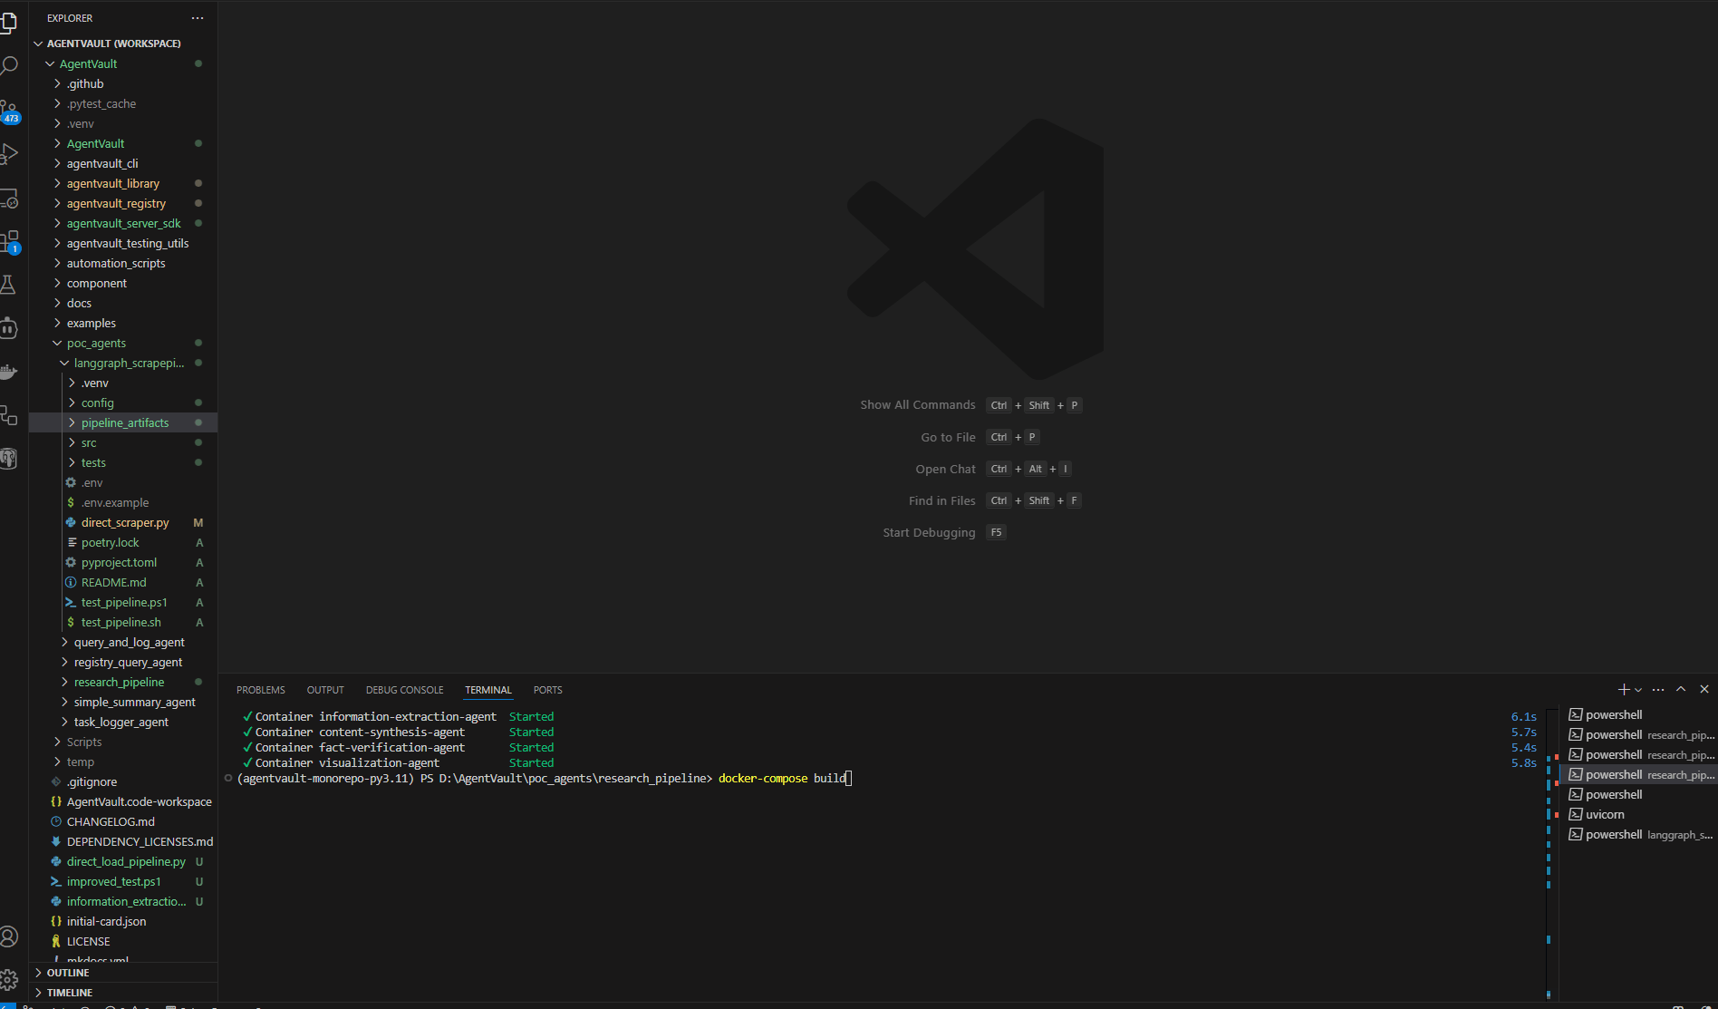
Task: Collapse AGENTVAULT (WORKSPACE) section
Action: click(114, 44)
